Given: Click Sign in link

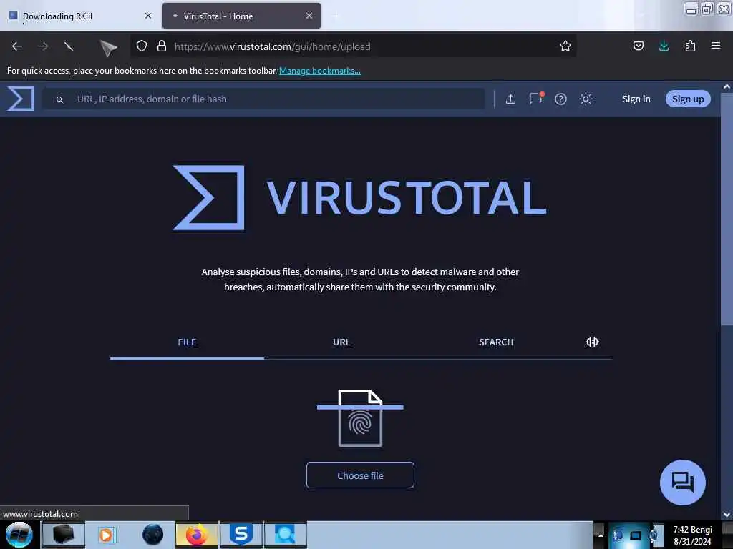Looking at the screenshot, I should (636, 99).
